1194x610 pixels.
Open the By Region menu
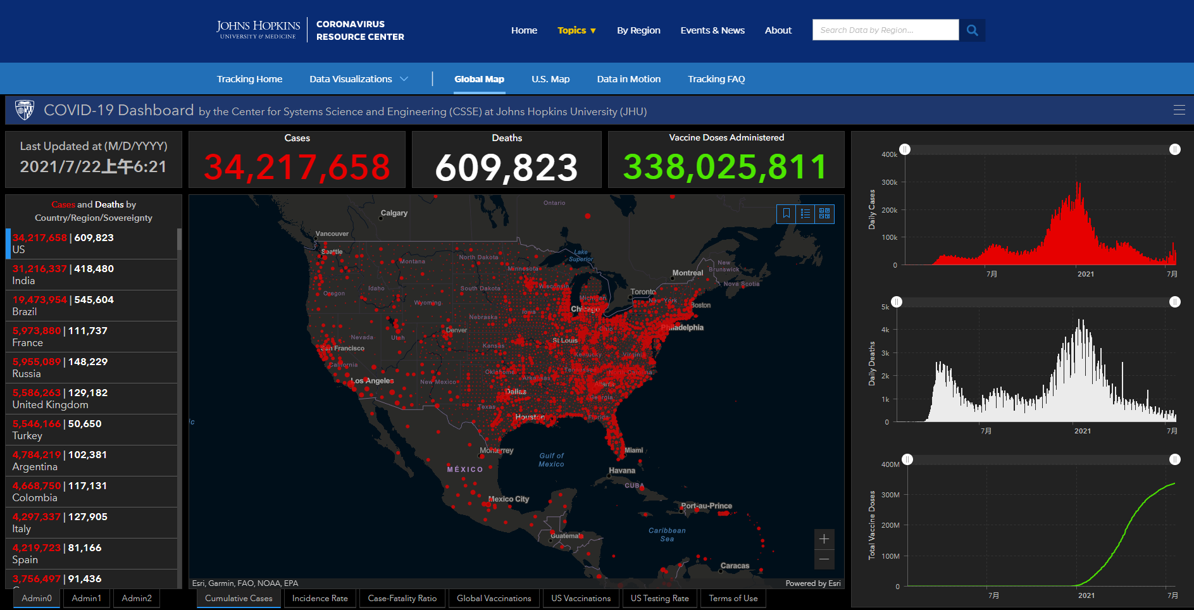(x=638, y=30)
